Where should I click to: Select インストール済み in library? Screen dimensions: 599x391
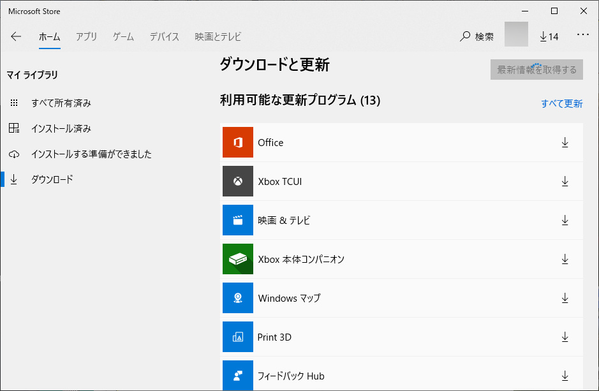61,128
